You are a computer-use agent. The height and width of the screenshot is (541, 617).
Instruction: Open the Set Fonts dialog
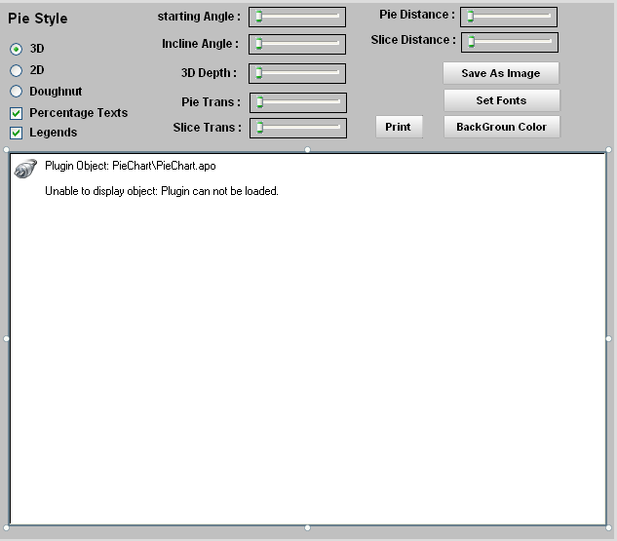click(501, 100)
